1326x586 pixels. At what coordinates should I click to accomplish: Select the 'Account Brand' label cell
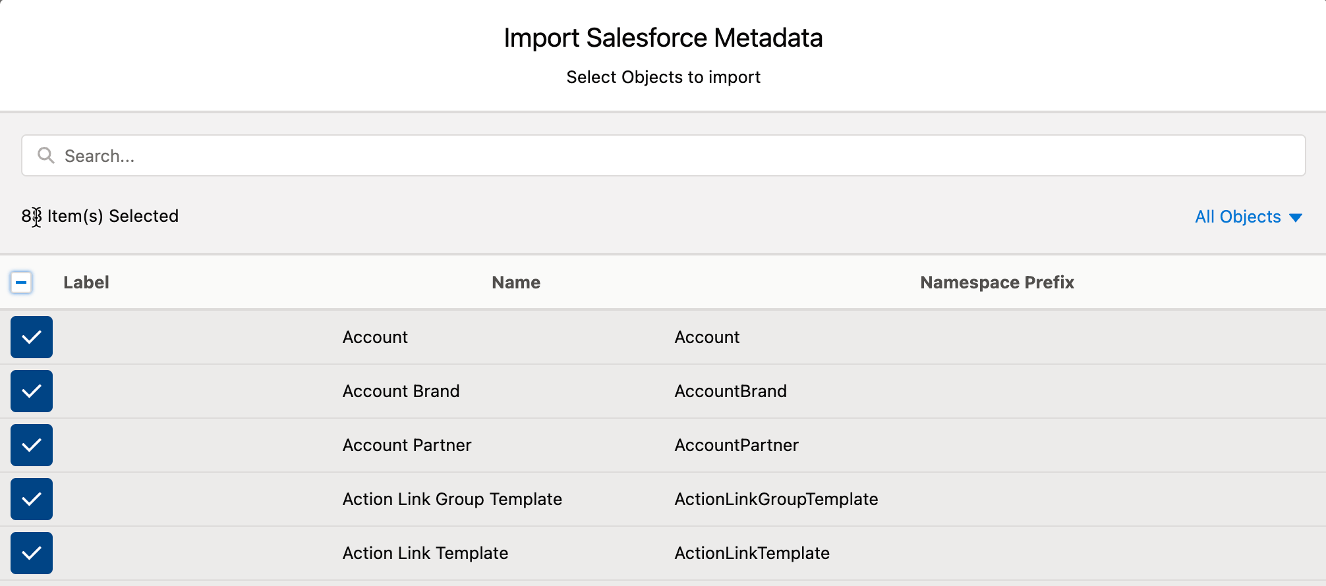pyautogui.click(x=401, y=391)
